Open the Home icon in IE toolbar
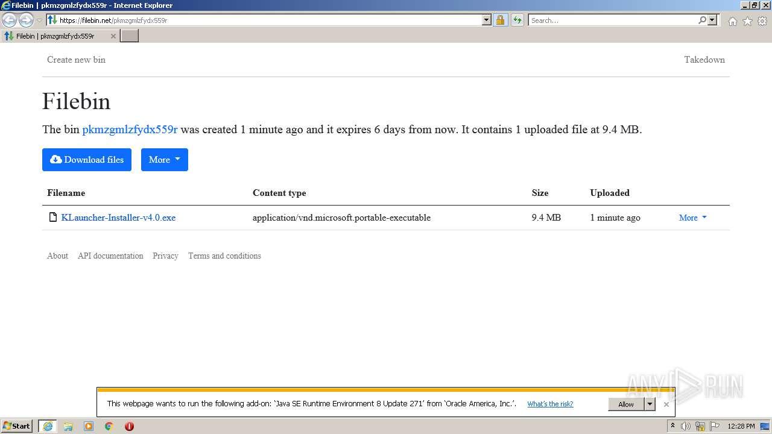This screenshot has height=434, width=772. point(732,21)
